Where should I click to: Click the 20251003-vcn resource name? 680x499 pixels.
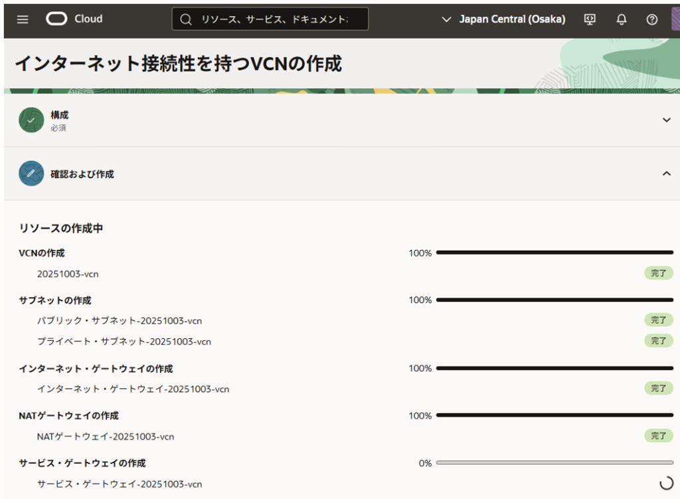point(68,274)
